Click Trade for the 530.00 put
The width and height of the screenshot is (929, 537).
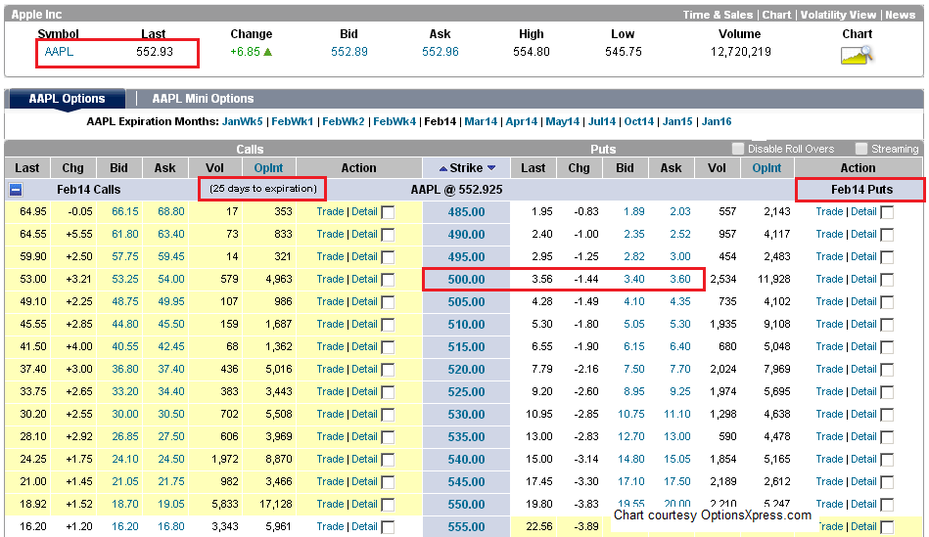point(829,414)
